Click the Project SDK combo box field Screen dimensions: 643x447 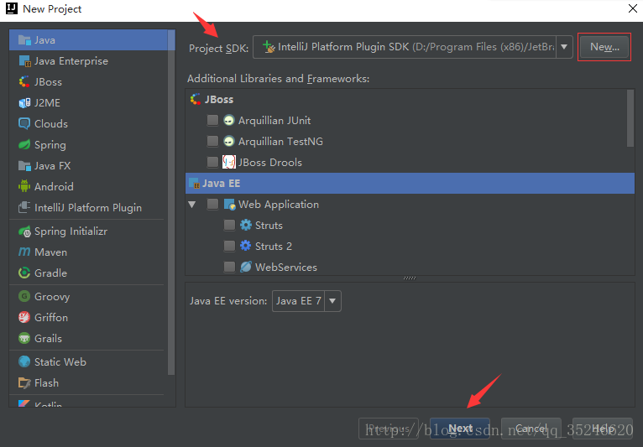point(412,47)
